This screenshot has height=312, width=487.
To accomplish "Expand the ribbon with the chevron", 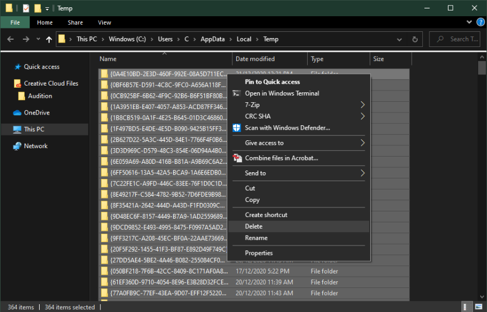I will point(470,22).
